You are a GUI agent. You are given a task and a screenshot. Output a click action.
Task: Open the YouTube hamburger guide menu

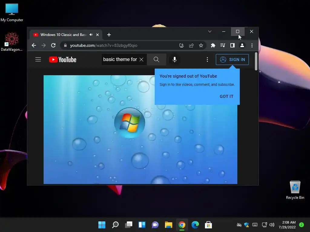click(38, 60)
